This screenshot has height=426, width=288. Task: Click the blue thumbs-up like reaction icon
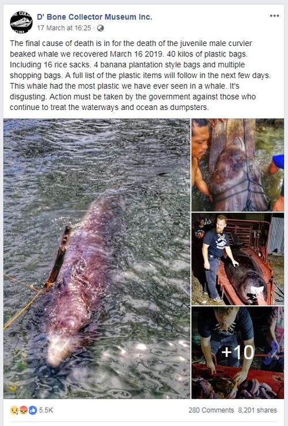coord(33,410)
